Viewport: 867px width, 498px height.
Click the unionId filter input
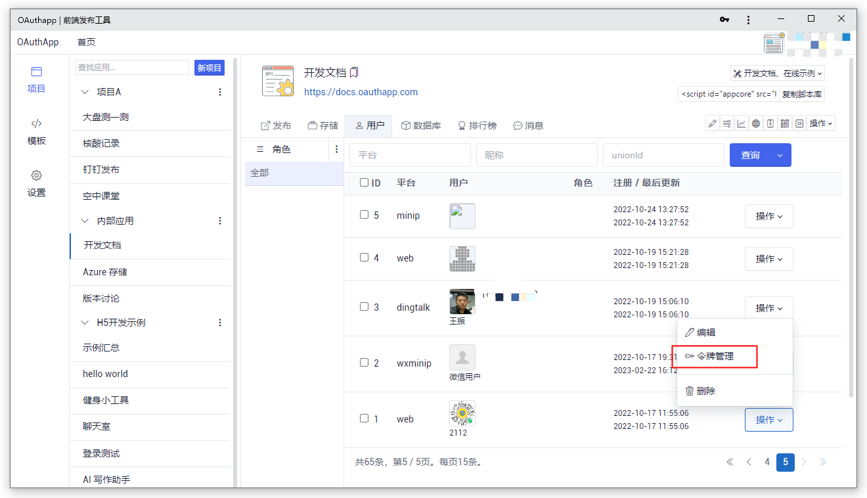click(663, 155)
